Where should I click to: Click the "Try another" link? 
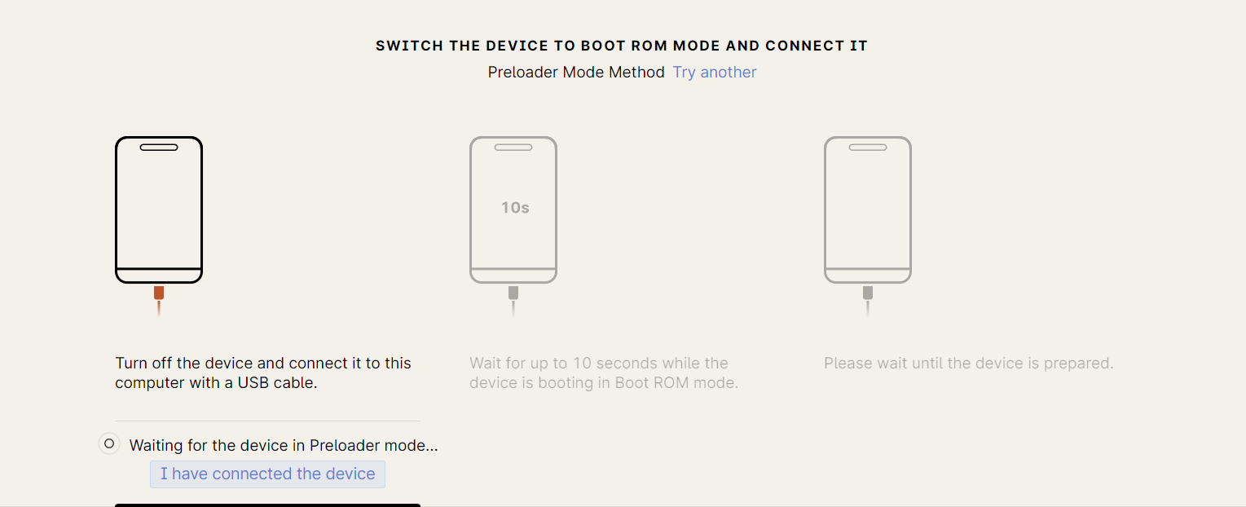coord(715,73)
